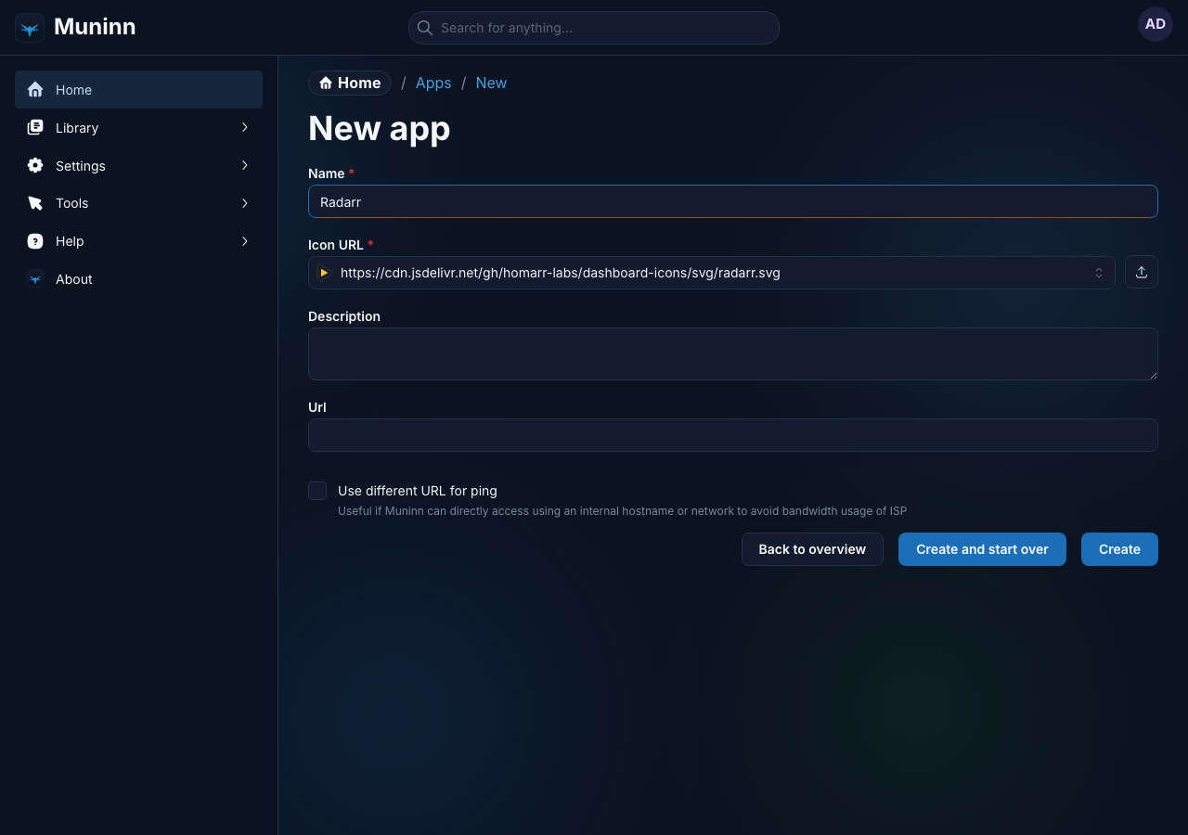Click the search magnifier icon
1188x835 pixels.
[425, 28]
